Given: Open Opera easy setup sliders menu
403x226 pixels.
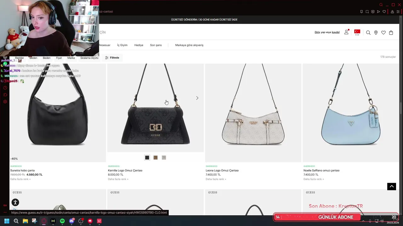Looking at the screenshot, I should tap(398, 12).
